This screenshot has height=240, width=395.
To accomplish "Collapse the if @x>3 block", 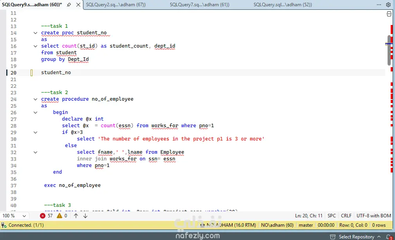I will click(x=36, y=132).
